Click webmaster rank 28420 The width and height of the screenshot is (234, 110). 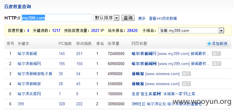pos(132,31)
